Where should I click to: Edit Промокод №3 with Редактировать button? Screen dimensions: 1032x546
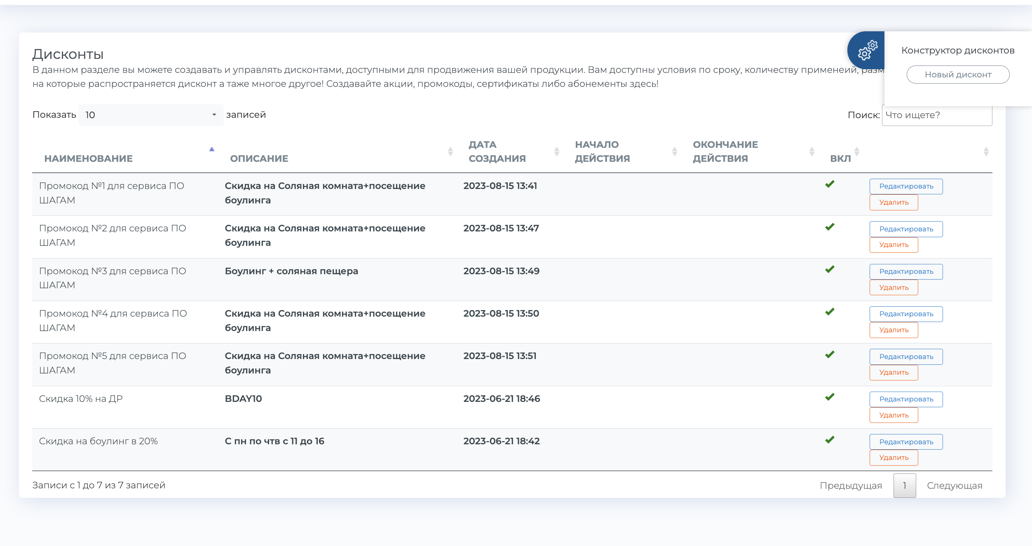(906, 272)
